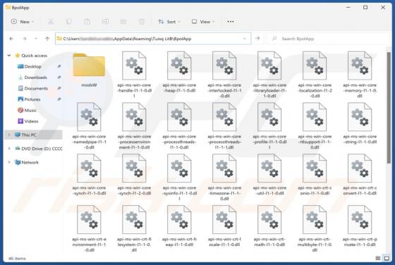
Task: Select api-ms-win-crt-environment-l1-1-0.dll file icon
Action: 89,219
